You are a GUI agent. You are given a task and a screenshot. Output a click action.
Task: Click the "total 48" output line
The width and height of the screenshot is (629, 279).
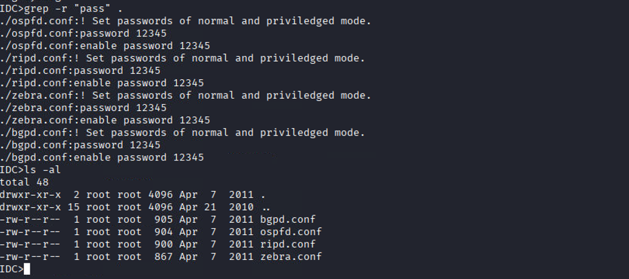point(24,182)
